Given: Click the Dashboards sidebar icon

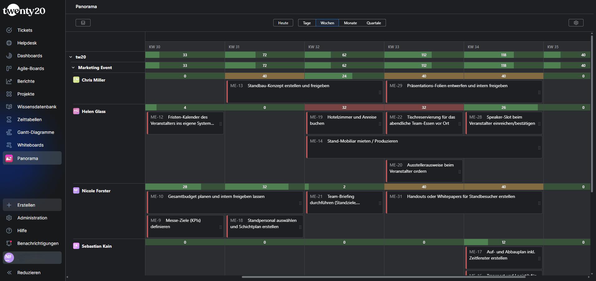Looking at the screenshot, I should click(x=9, y=56).
